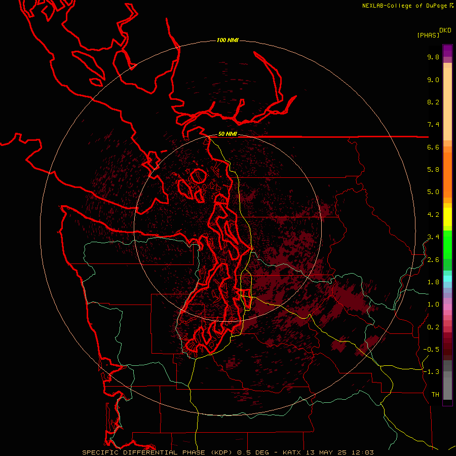Click the -0.5 legend value
Viewport: 456px width, 456px height.
coord(431,350)
